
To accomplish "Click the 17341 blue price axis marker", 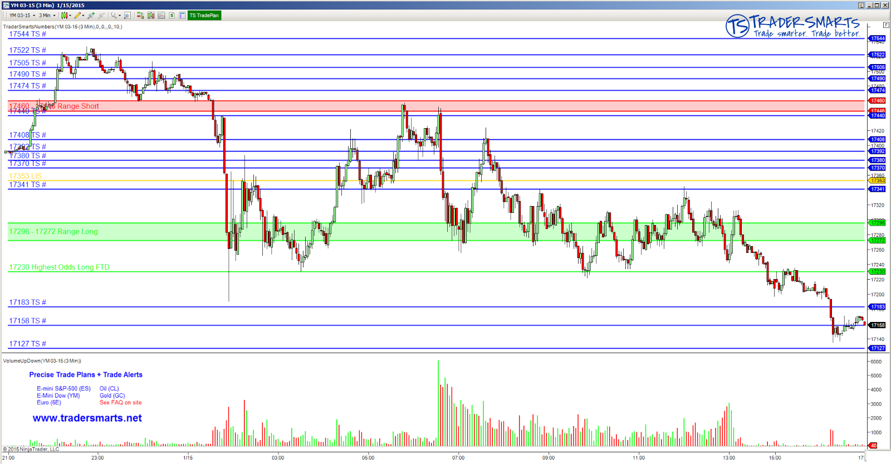I will click(878, 189).
